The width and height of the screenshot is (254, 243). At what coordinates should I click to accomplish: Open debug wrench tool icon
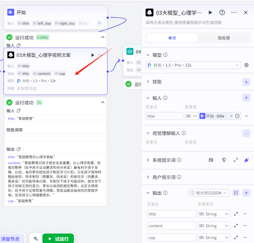[x=35, y=239]
